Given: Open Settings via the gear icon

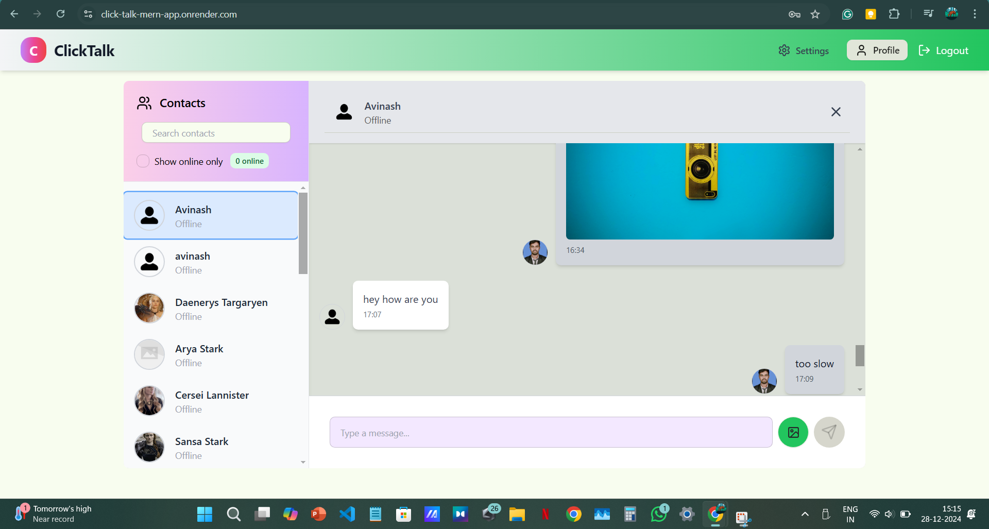Looking at the screenshot, I should 784,50.
